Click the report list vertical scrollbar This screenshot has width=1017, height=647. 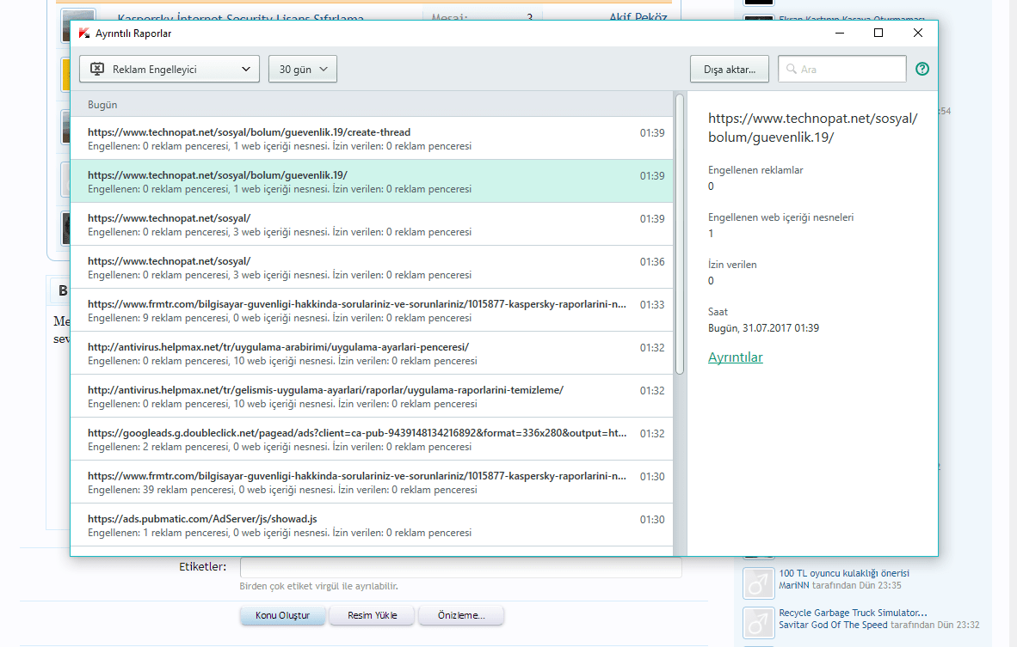click(680, 235)
